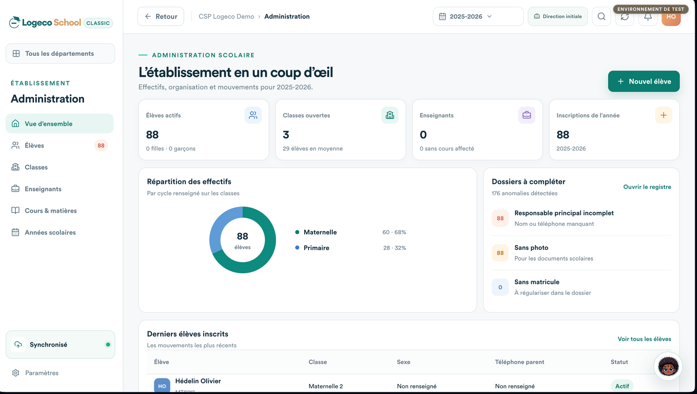Click the cloud sync status icon
The height and width of the screenshot is (394, 697).
coord(18,344)
